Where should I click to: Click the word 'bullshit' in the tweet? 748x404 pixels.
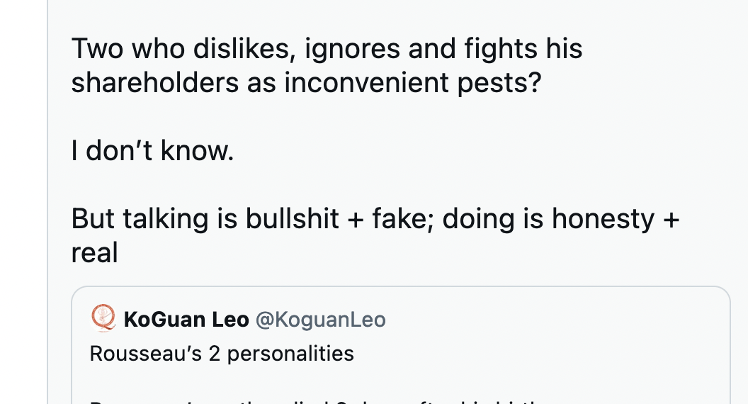pos(292,219)
